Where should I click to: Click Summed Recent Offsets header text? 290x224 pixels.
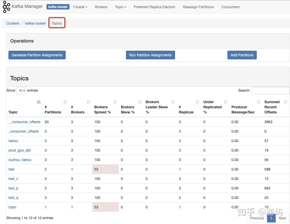pyautogui.click(x=272, y=107)
